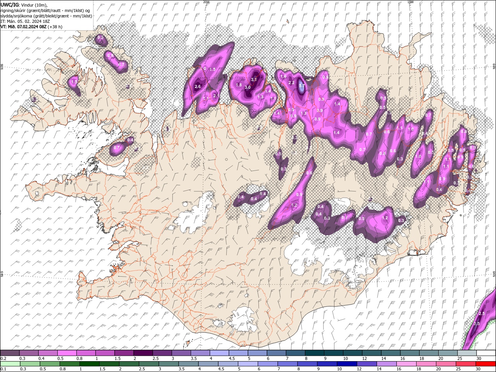Select darkest green rain swatch between 1 and 1.5

89,364
